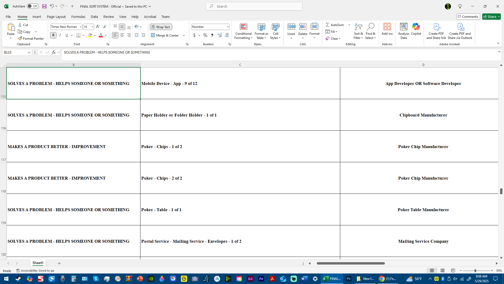Open the font name dropdown
Viewport: 504px width, 284px height.
tap(81, 27)
